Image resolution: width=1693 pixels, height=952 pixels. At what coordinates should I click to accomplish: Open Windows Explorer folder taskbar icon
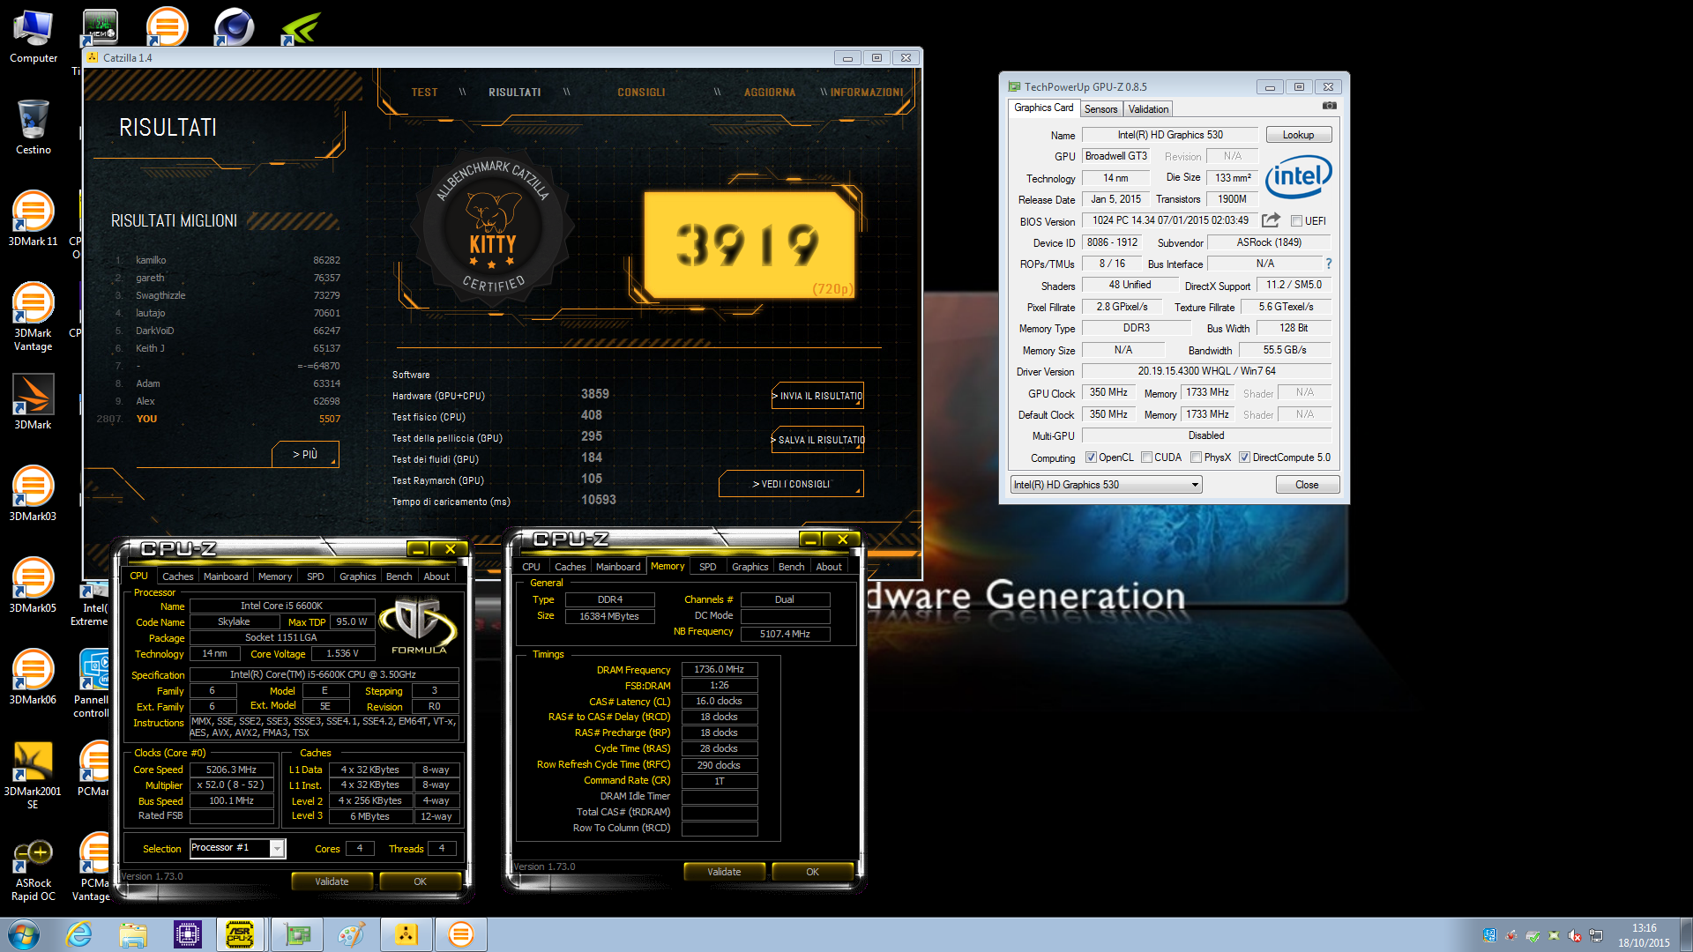tap(133, 934)
